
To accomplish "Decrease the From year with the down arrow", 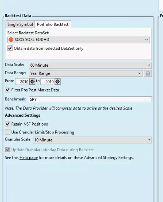I will point(32,83).
